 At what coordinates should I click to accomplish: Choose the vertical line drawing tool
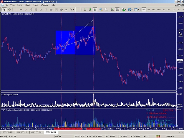point(16,10)
